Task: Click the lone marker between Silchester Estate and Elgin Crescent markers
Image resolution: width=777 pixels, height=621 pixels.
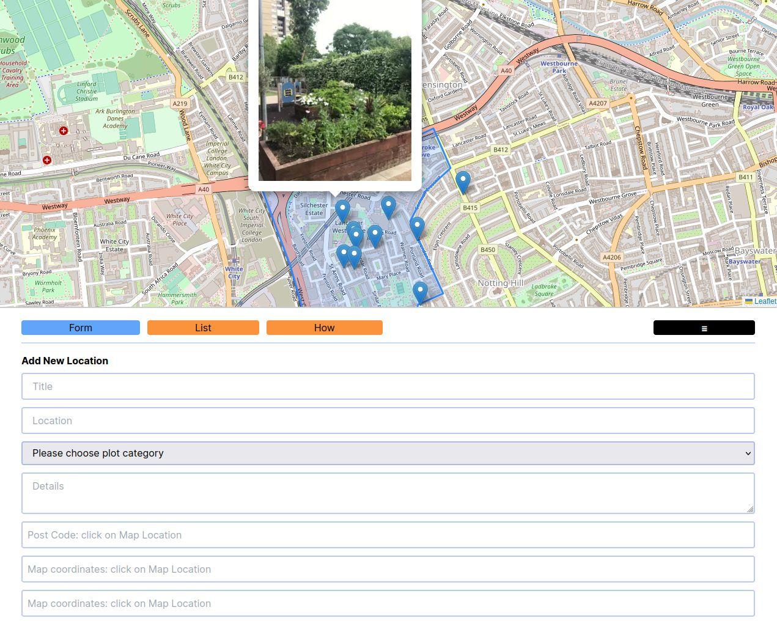Action: [388, 207]
